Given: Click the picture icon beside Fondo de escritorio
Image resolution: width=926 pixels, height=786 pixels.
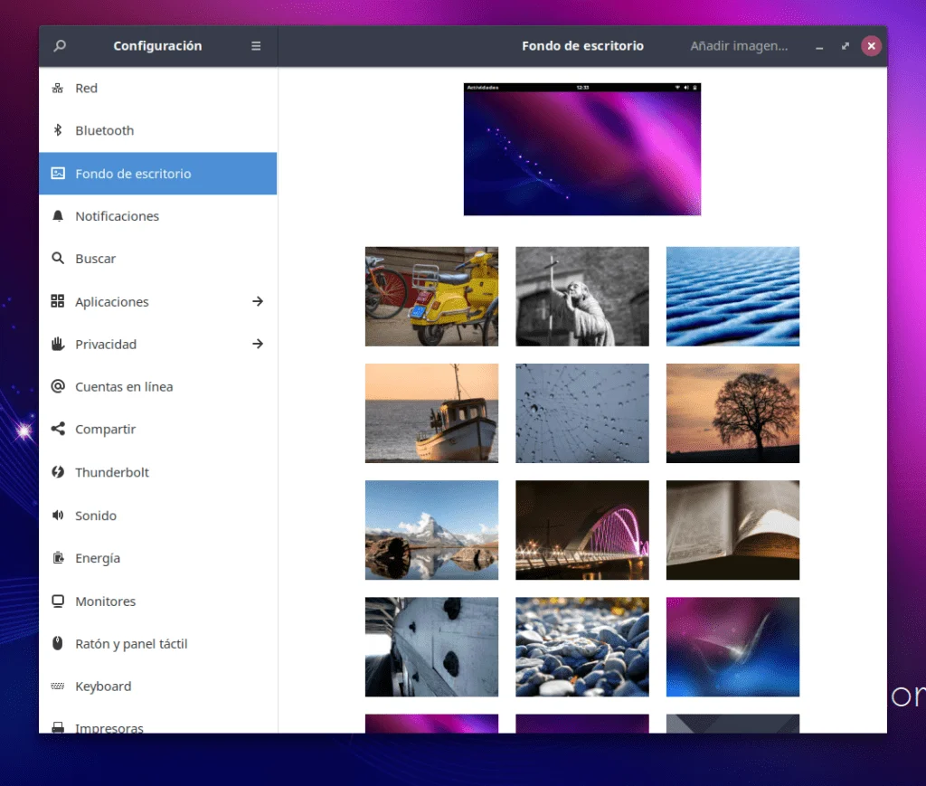Looking at the screenshot, I should click(x=58, y=173).
